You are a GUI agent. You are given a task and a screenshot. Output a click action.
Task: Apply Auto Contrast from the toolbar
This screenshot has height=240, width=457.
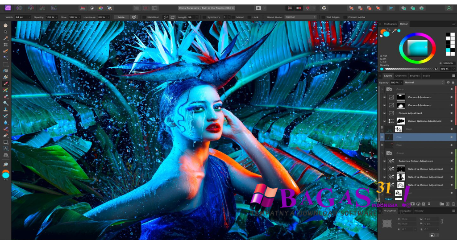(91, 8)
